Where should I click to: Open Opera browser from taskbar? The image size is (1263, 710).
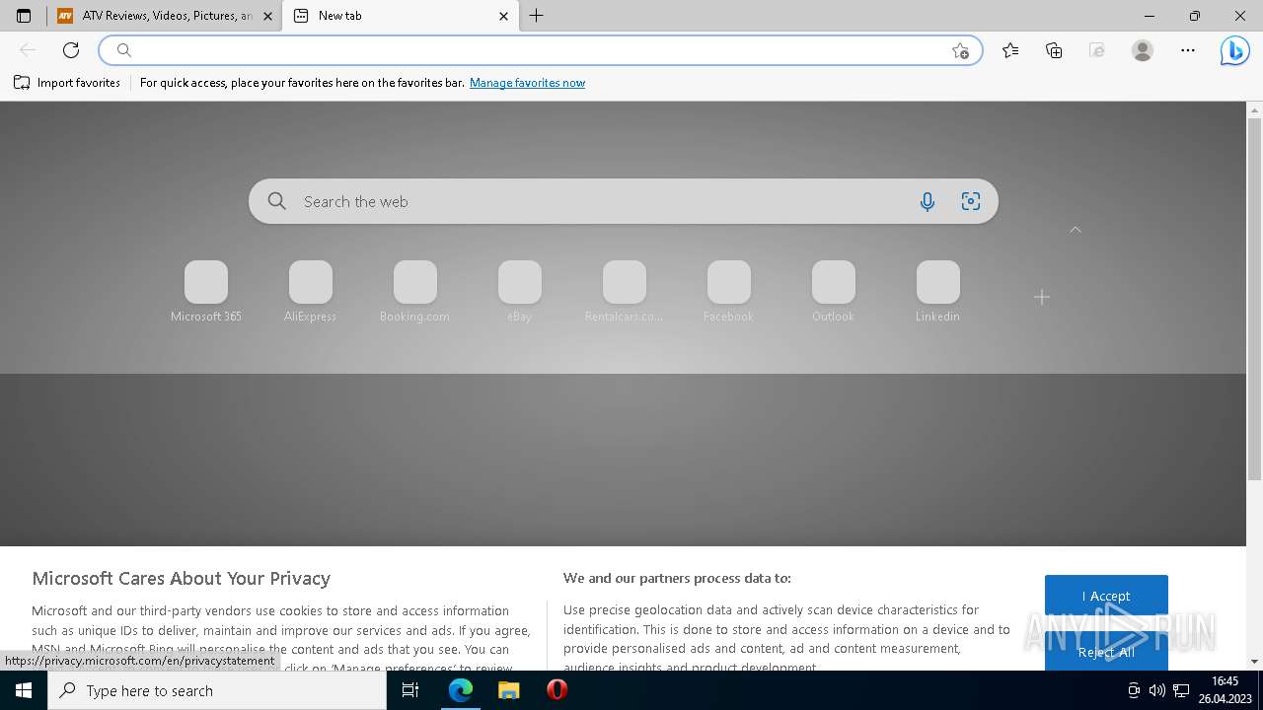pos(557,690)
